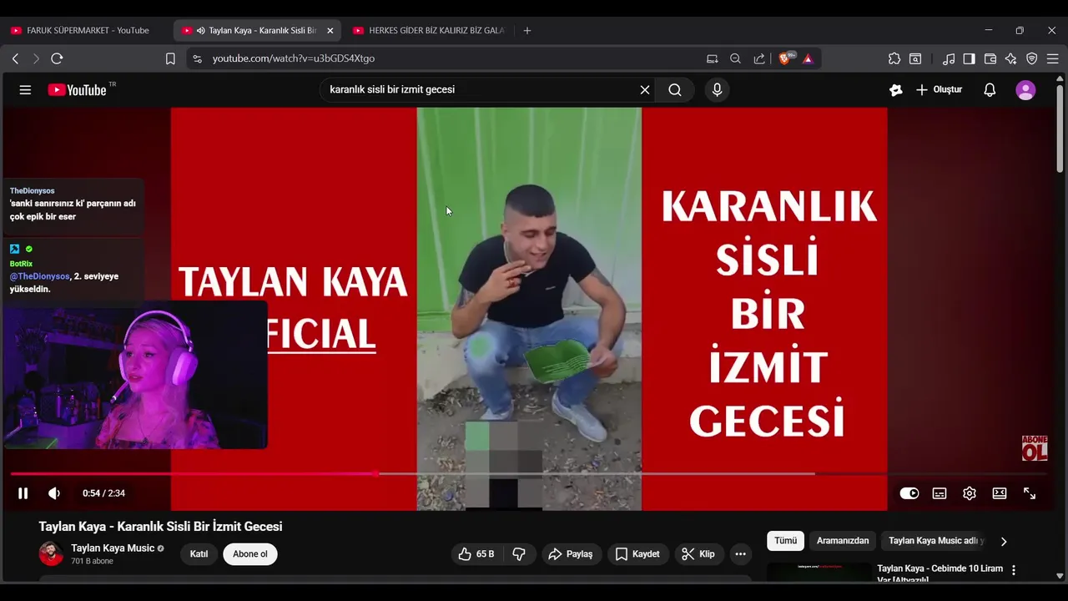The height and width of the screenshot is (601, 1068).
Task: Subscribe using Abone ol button
Action: click(x=250, y=554)
